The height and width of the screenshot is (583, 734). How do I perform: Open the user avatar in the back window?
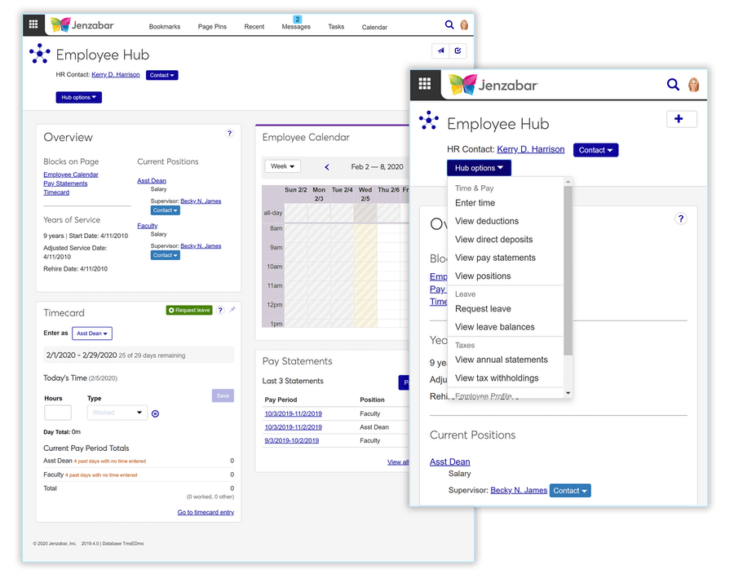(464, 24)
